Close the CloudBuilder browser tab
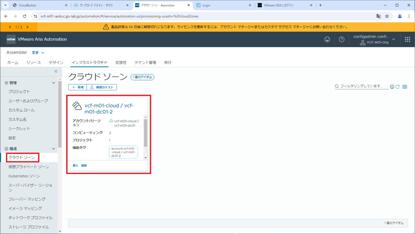415x234 pixels. pyautogui.click(x=66, y=5)
